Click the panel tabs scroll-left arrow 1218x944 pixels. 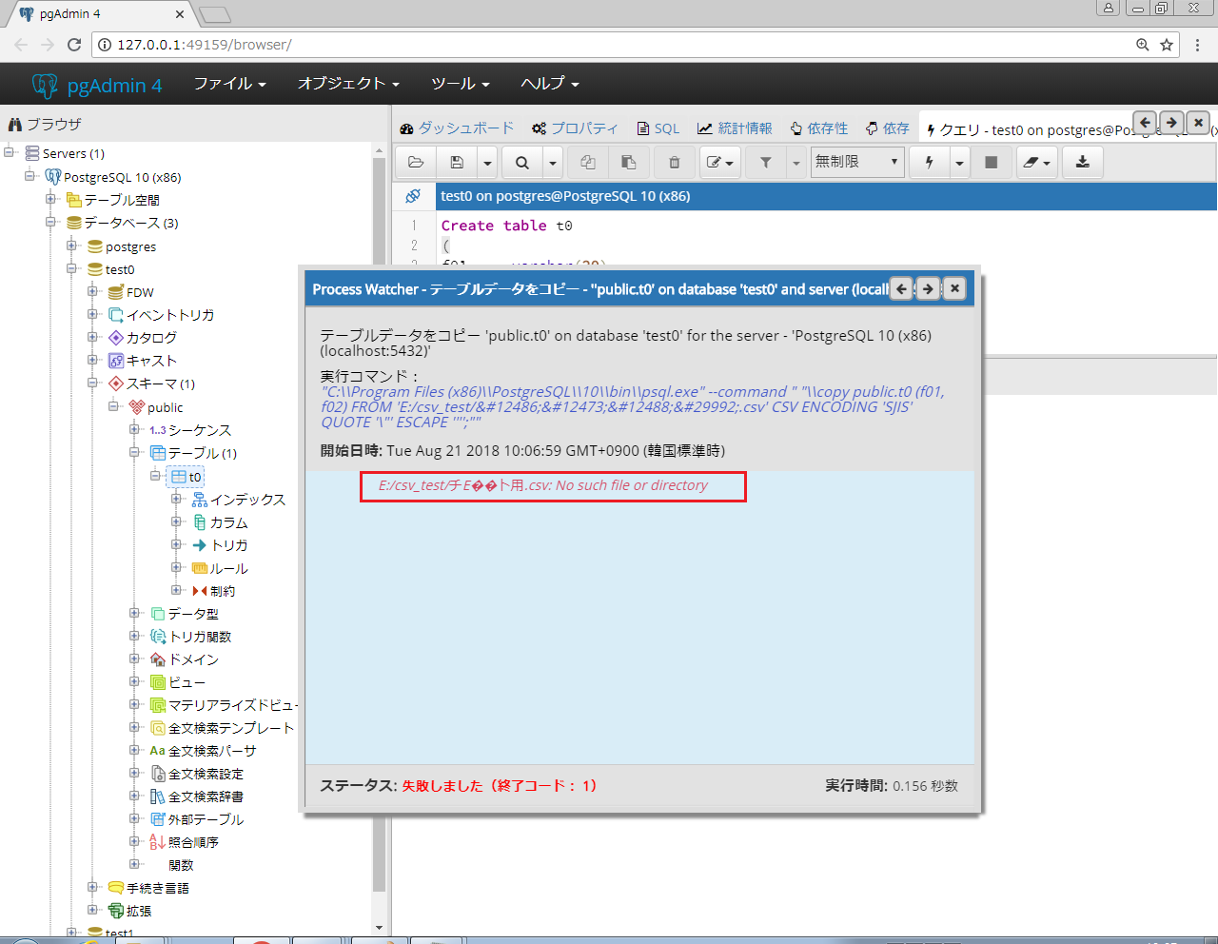coord(1146,123)
